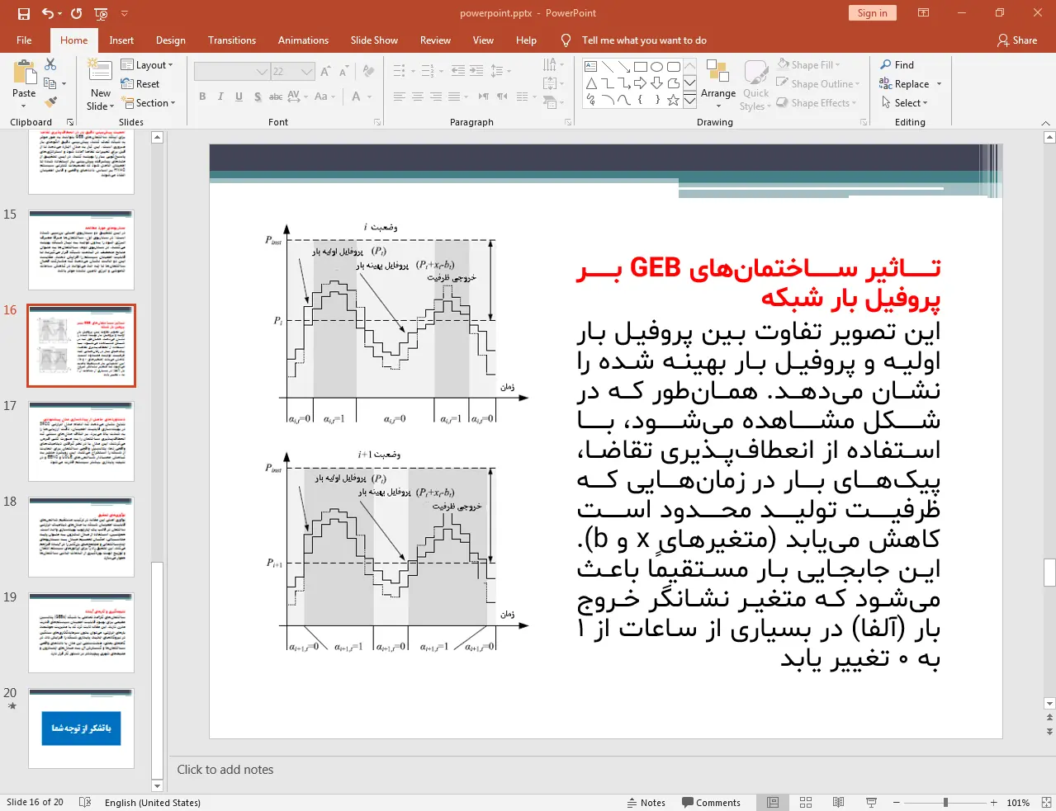Click the Redo/Repeat icon
1056x811 pixels.
tap(77, 13)
